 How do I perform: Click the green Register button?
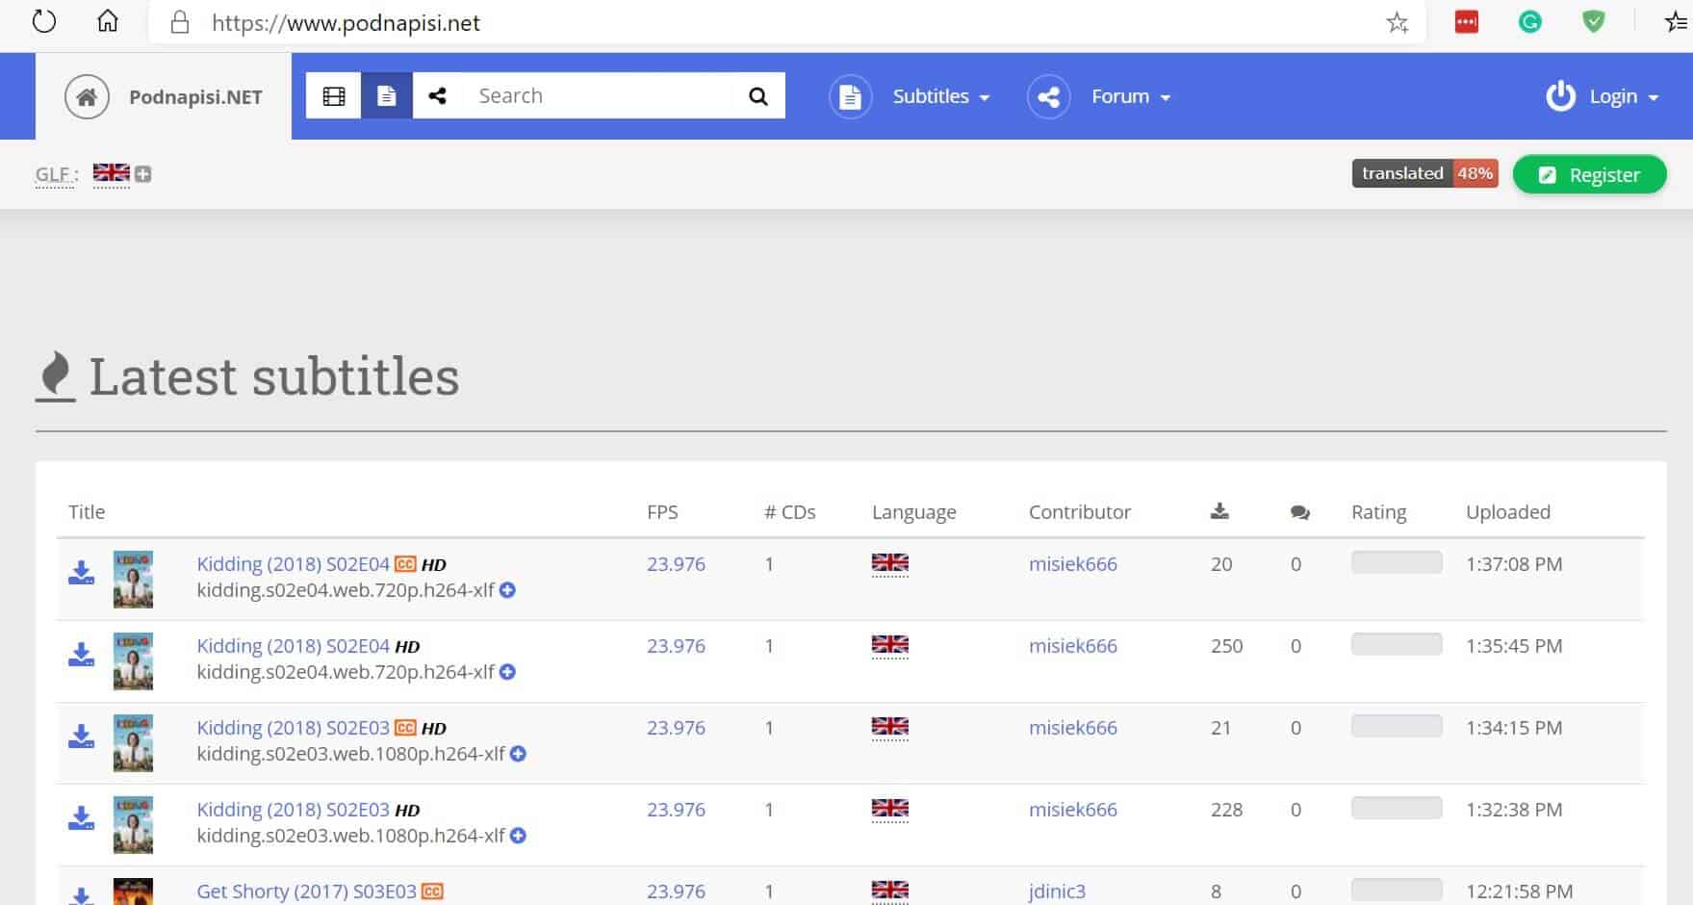tap(1589, 174)
